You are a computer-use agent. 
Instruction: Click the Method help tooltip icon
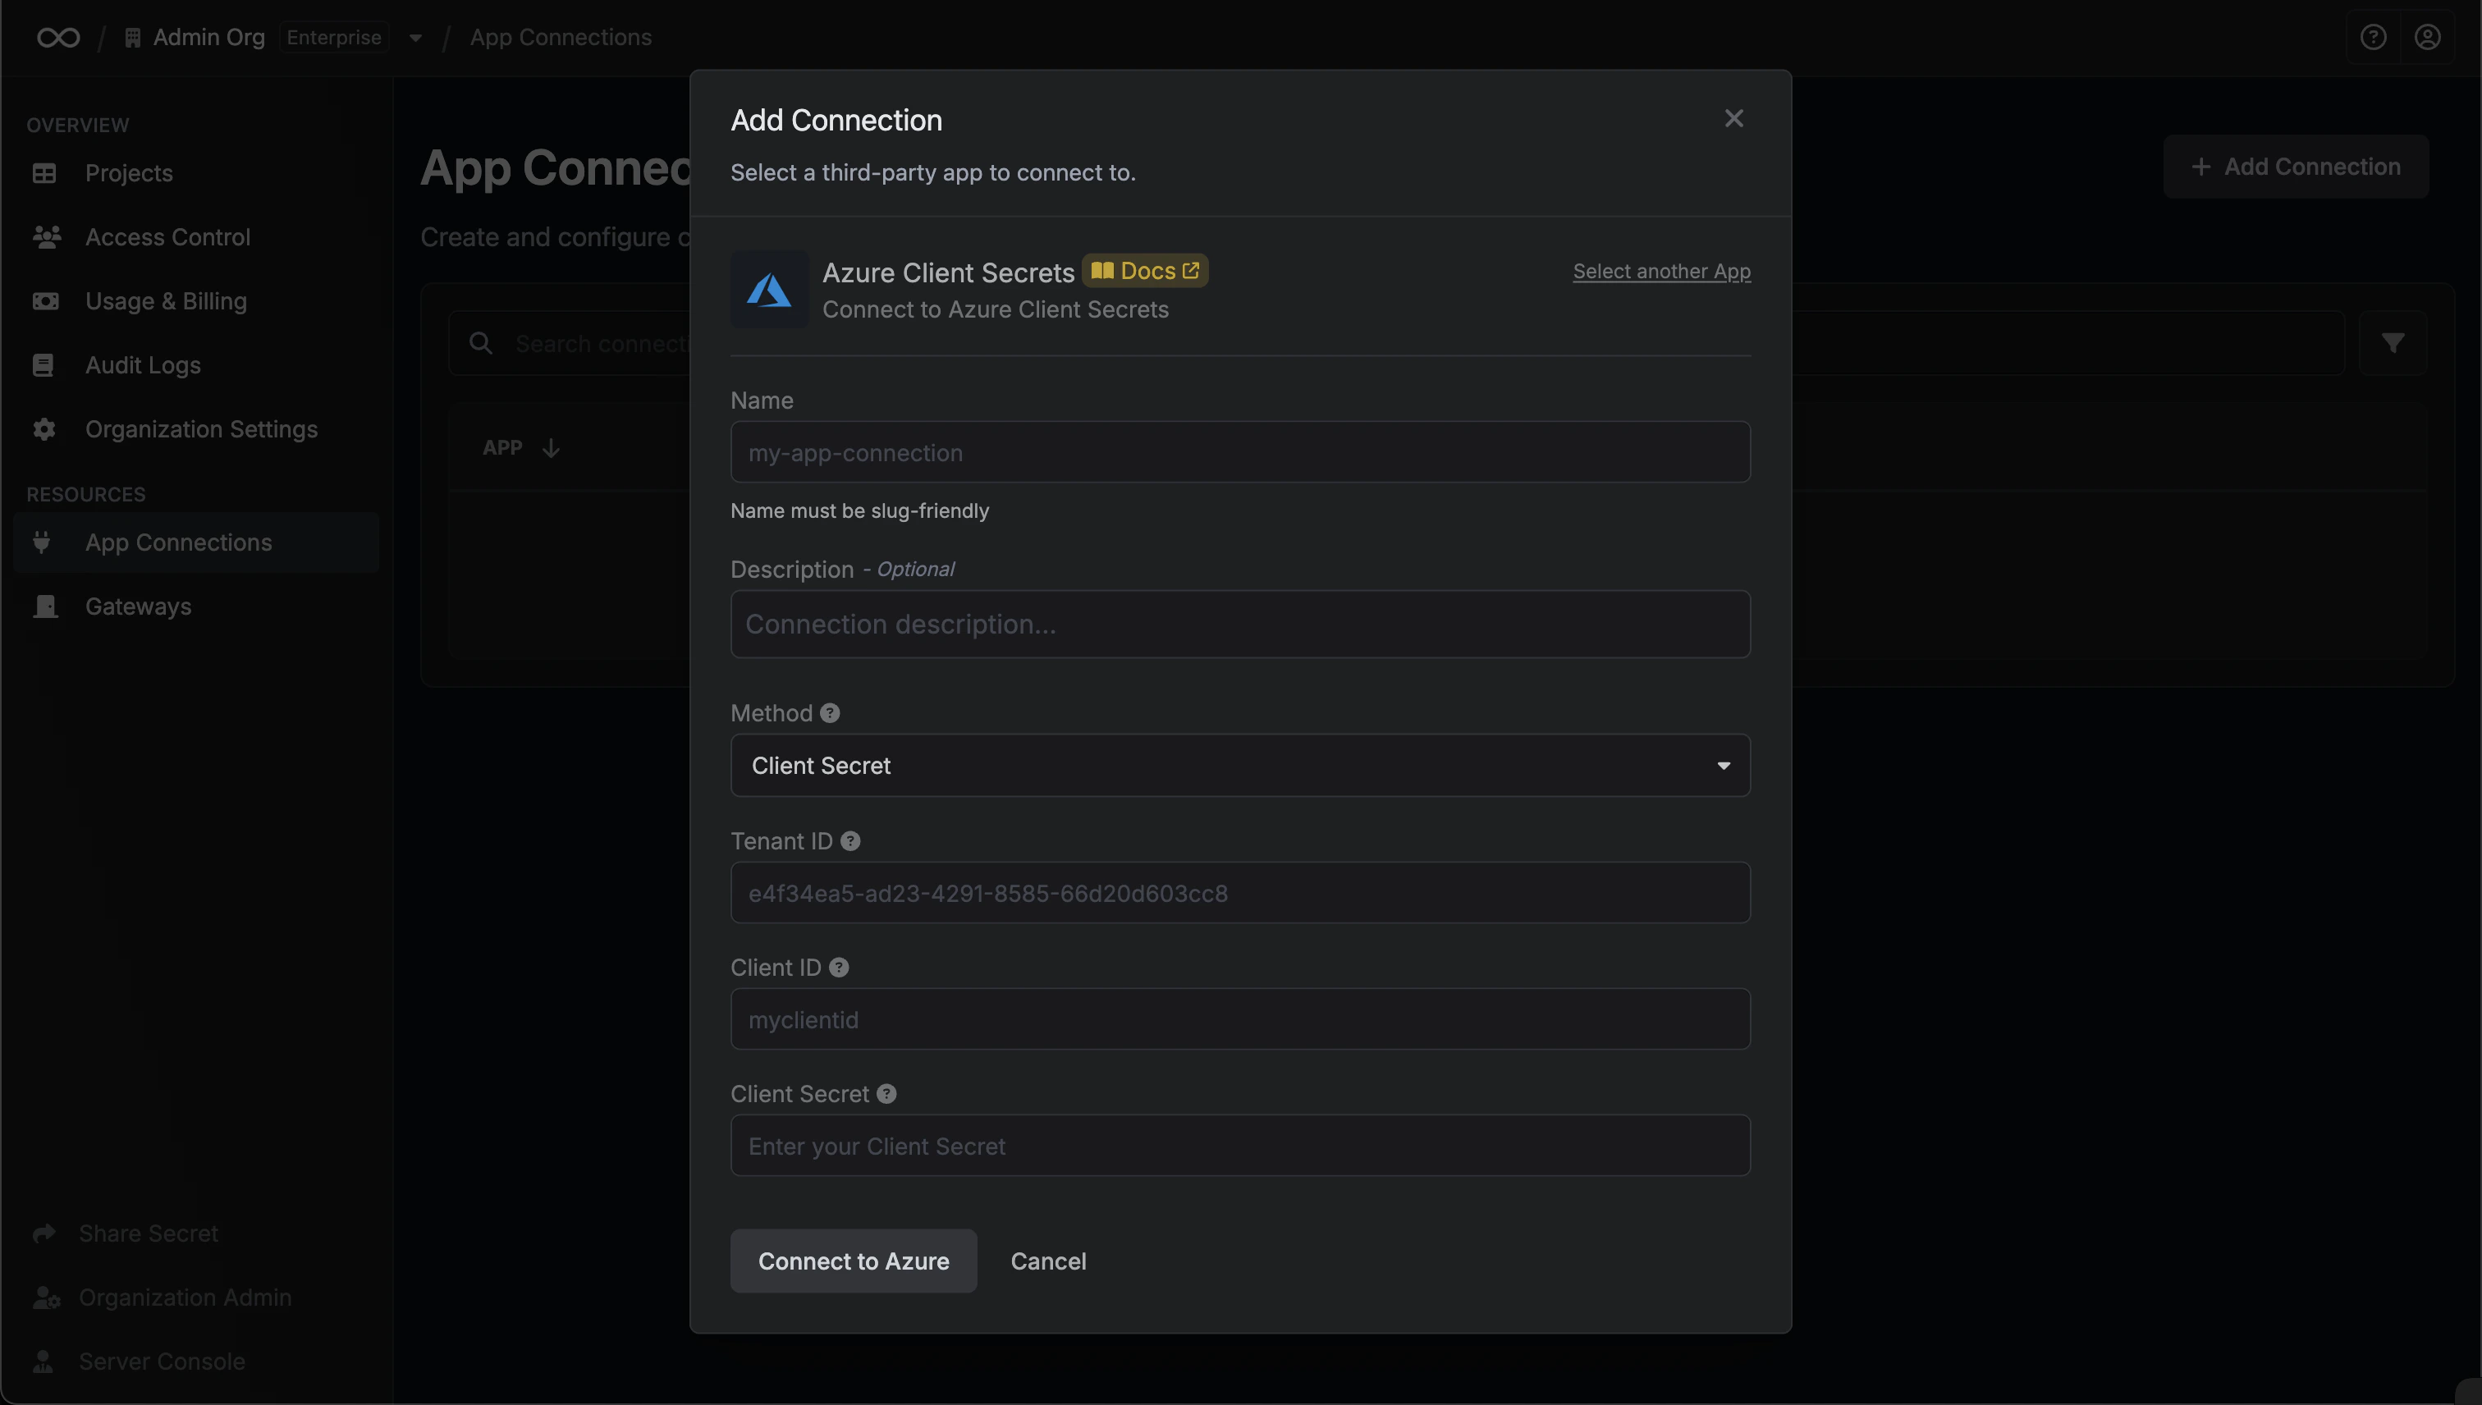830,713
